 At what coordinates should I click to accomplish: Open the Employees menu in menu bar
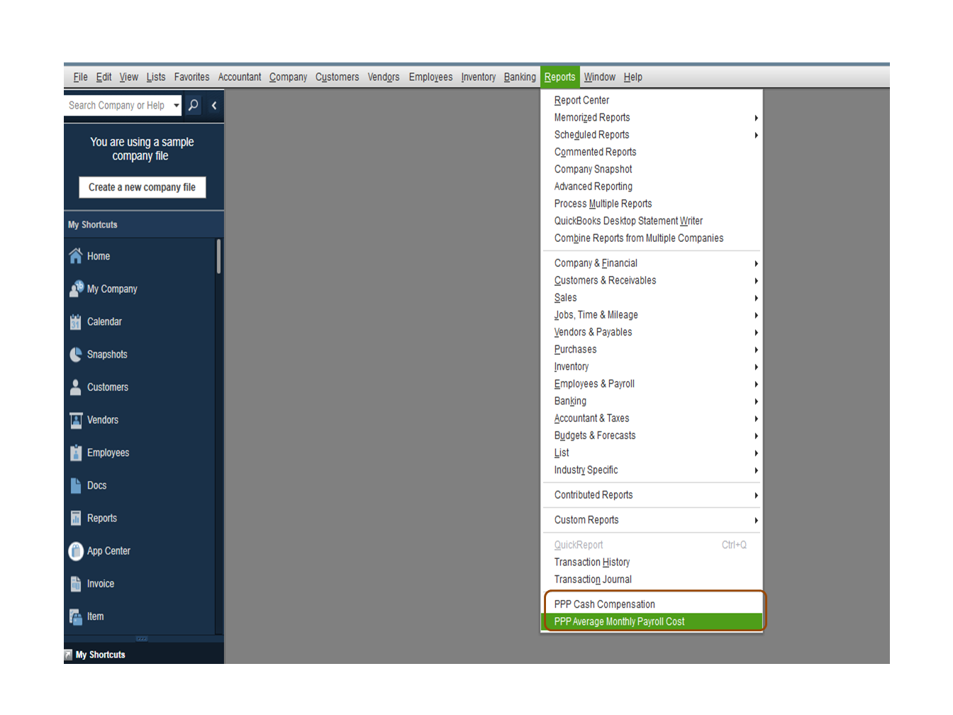tap(430, 77)
